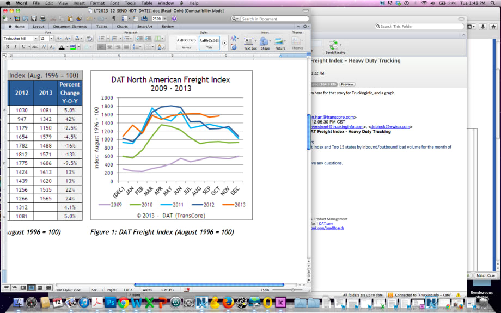This screenshot has height=313, width=501.
Task: Print the document using the printer icon
Action: click(42, 19)
